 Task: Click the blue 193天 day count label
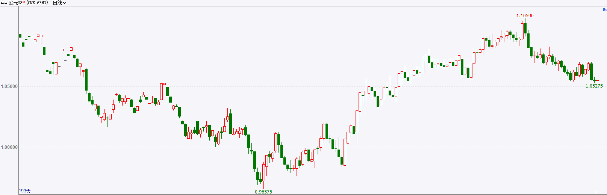coord(25,191)
